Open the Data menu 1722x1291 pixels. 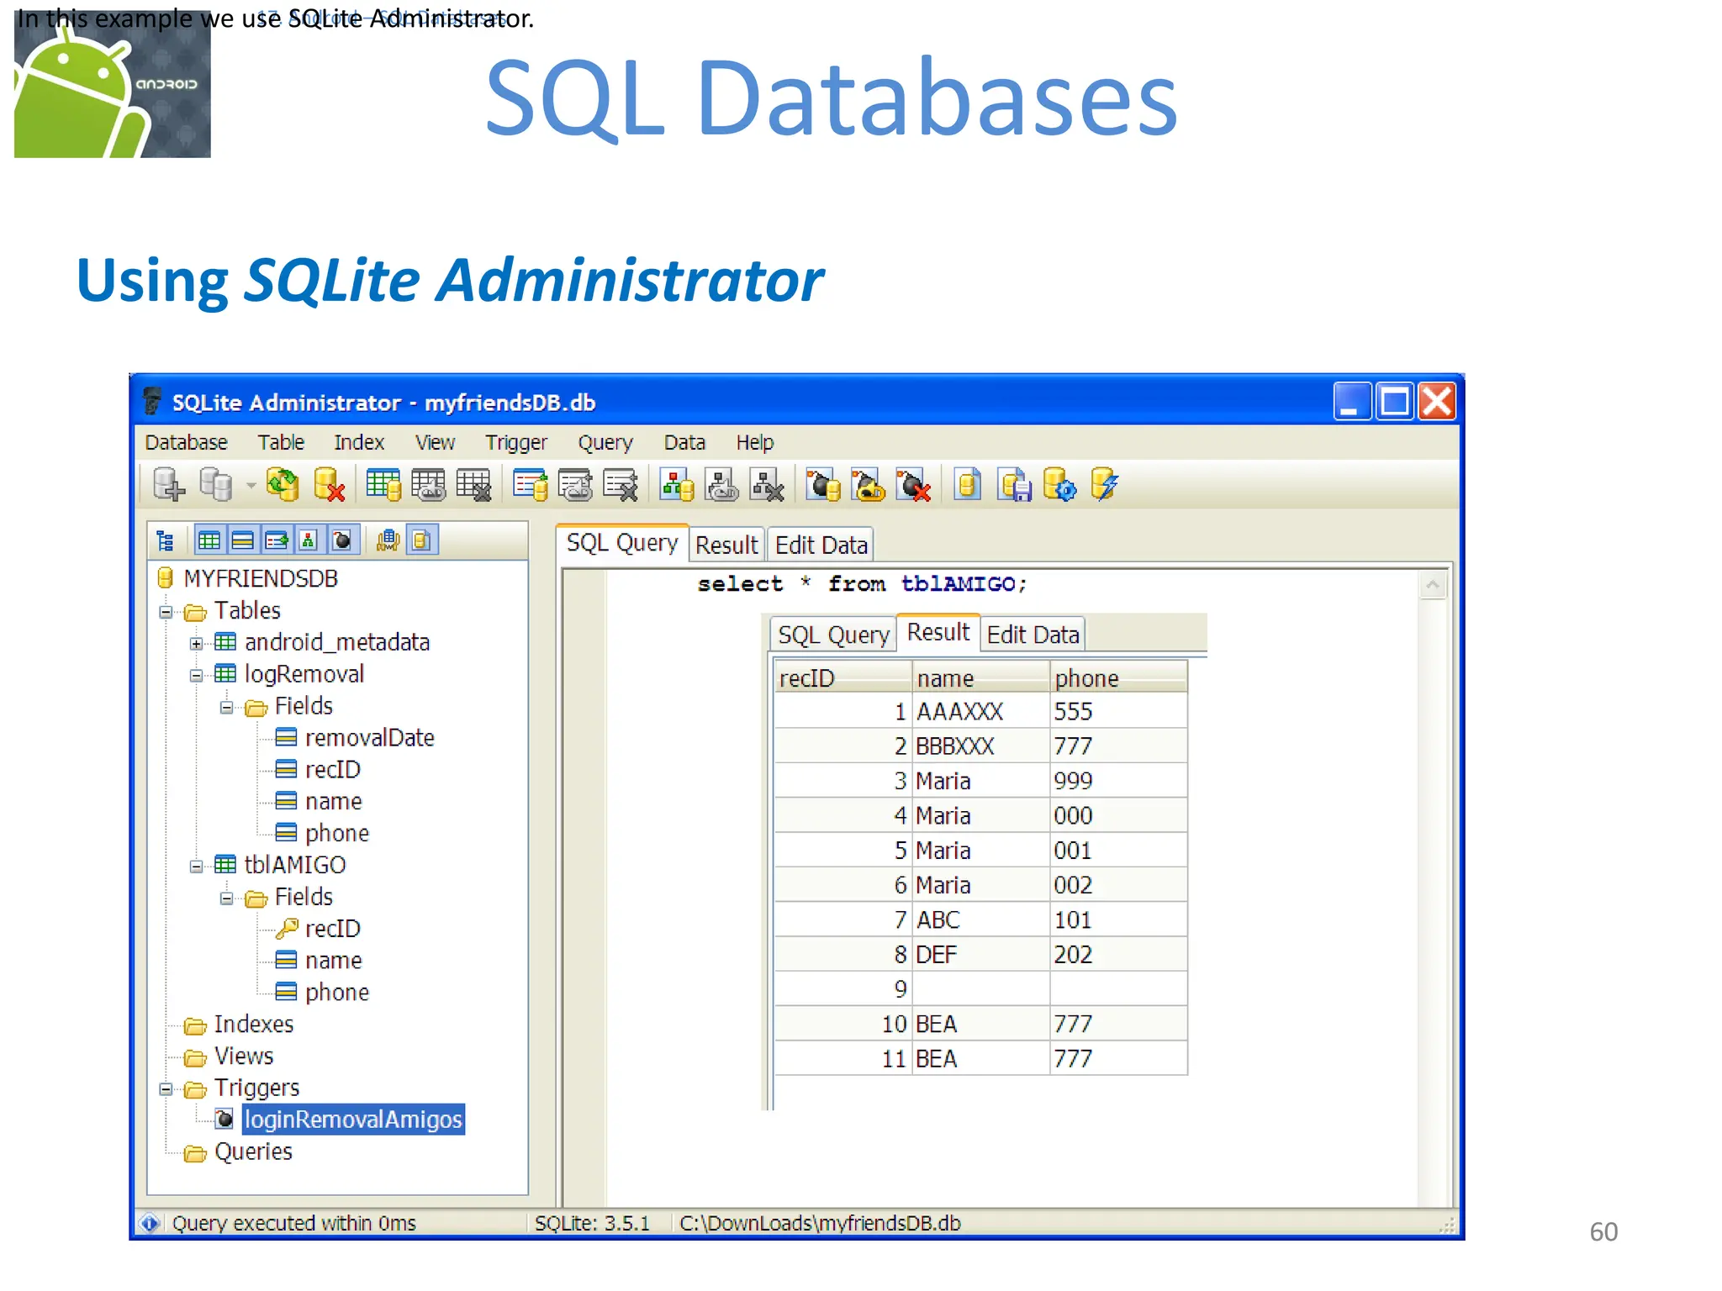coord(684,442)
